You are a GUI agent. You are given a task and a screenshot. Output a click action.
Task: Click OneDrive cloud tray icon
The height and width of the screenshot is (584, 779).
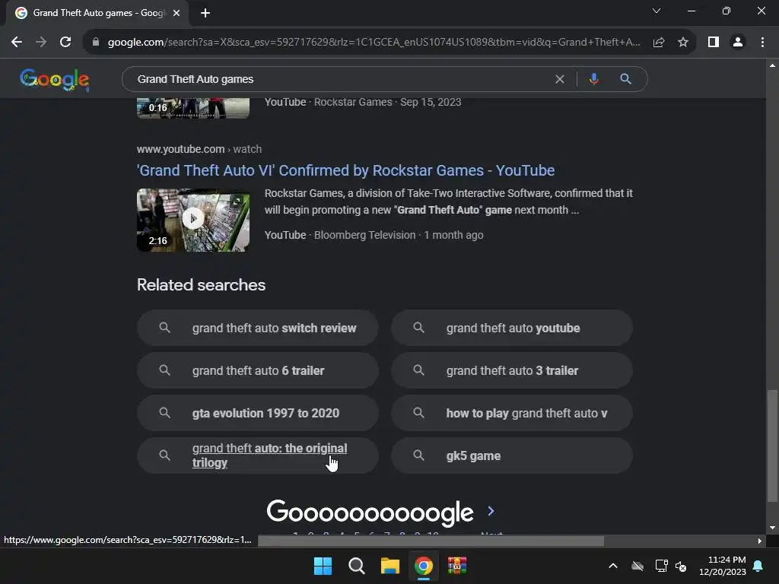coord(638,566)
